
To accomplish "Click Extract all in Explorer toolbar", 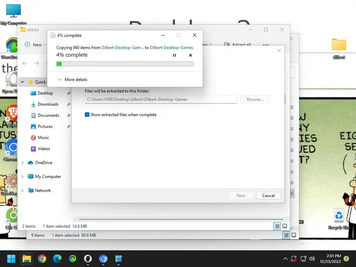I will pyautogui.click(x=237, y=44).
